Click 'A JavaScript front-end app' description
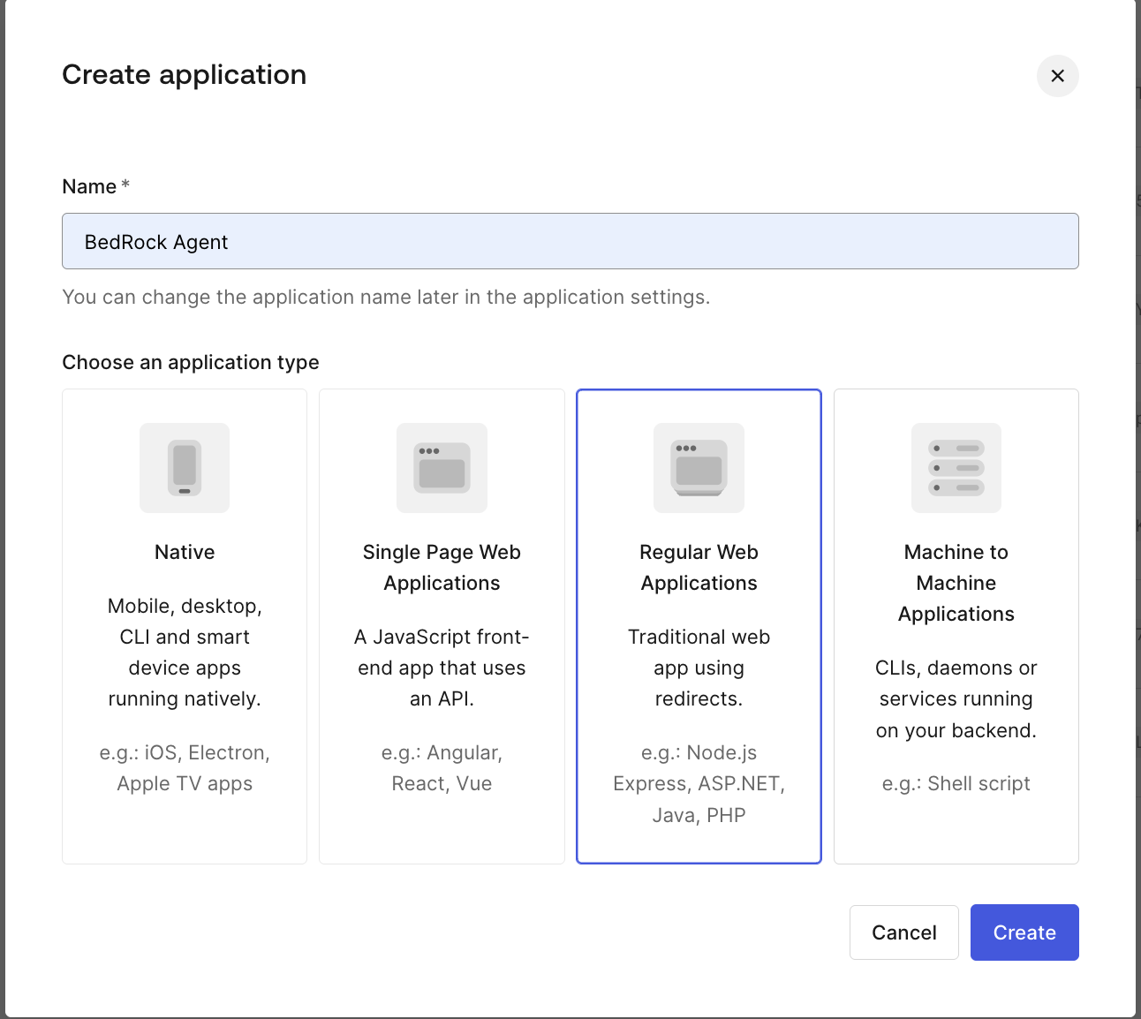Viewport: 1141px width, 1019px height. pyautogui.click(x=442, y=668)
